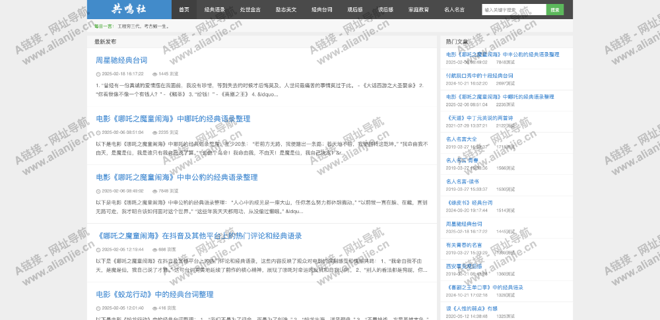Open sidebar link 《天道》中丁元英说的两首诗
The image size is (660, 320).
click(479, 118)
